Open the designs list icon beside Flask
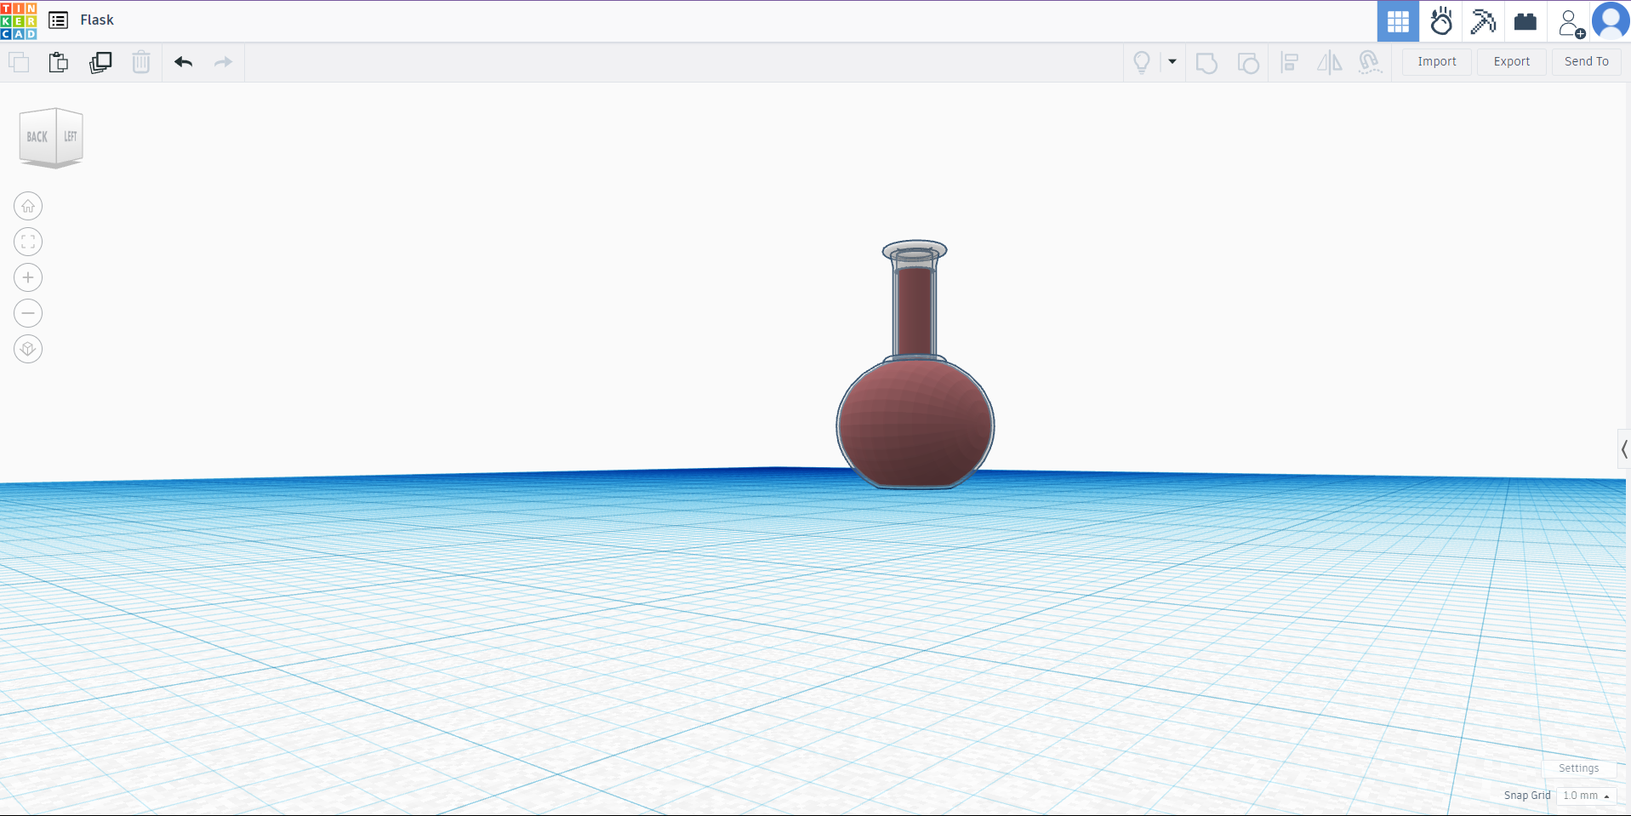 click(x=58, y=20)
